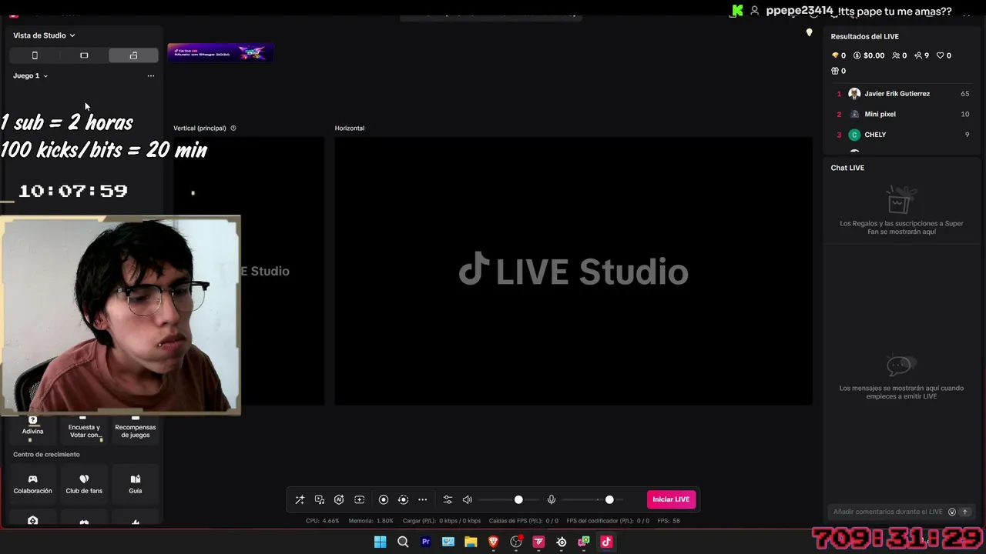Open Club de fans
This screenshot has width=986, height=554.
point(84,484)
